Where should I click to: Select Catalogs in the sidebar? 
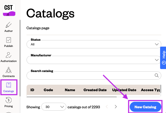tap(9, 87)
